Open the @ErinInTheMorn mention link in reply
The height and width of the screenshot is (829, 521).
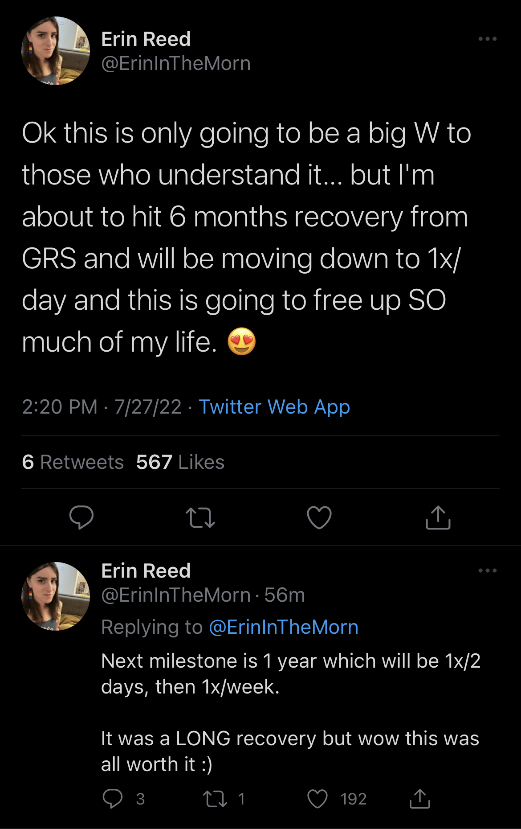(x=284, y=627)
